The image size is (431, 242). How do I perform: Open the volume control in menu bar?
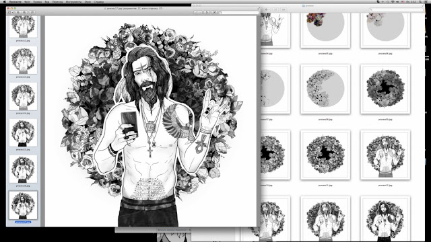coord(397,1)
